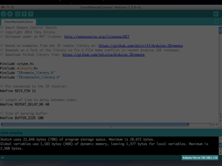The width and height of the screenshot is (222, 166).
Task: Click the Verify checkmark button
Action: click(4, 14)
